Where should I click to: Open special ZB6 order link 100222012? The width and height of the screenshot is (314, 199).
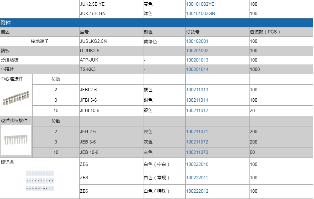(x=197, y=191)
